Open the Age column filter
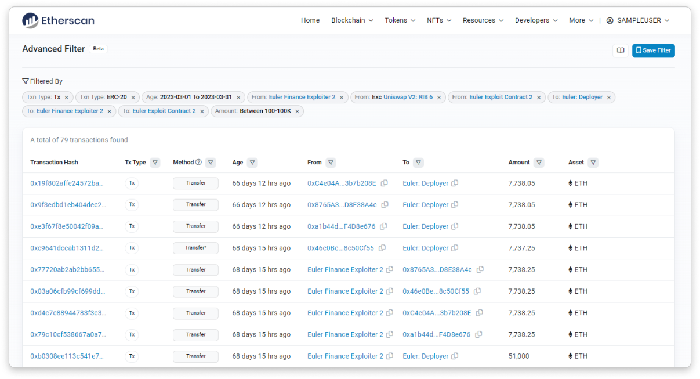This screenshot has width=700, height=379. pyautogui.click(x=252, y=163)
